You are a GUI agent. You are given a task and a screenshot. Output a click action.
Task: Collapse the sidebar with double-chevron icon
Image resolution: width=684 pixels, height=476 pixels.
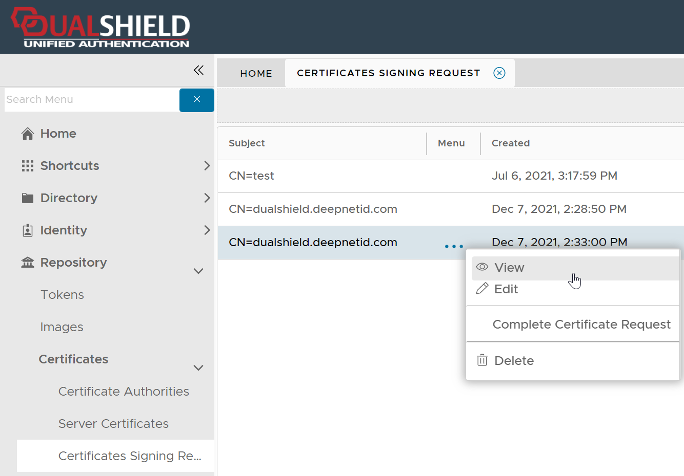point(198,70)
